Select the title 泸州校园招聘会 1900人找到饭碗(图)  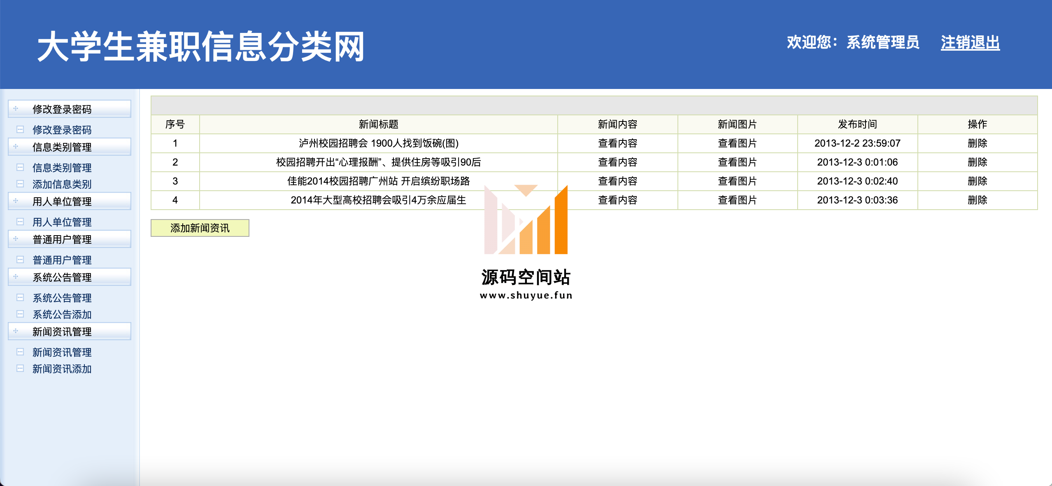(379, 143)
